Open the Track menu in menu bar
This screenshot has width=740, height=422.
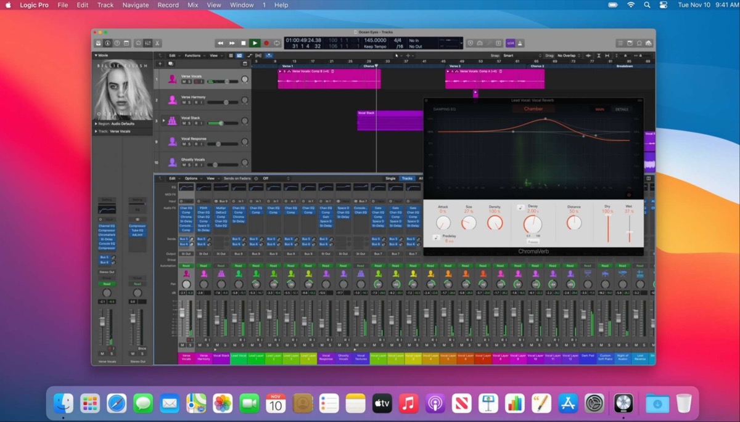point(105,5)
